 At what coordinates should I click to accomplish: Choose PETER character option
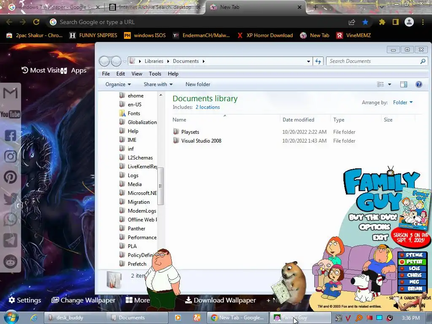click(x=412, y=262)
